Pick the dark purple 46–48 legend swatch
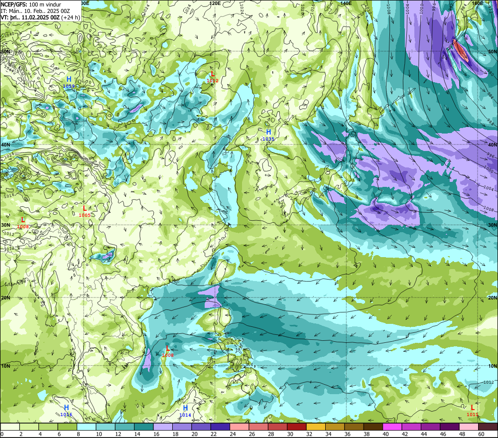The height and width of the screenshot is (438, 498). (x=449, y=427)
